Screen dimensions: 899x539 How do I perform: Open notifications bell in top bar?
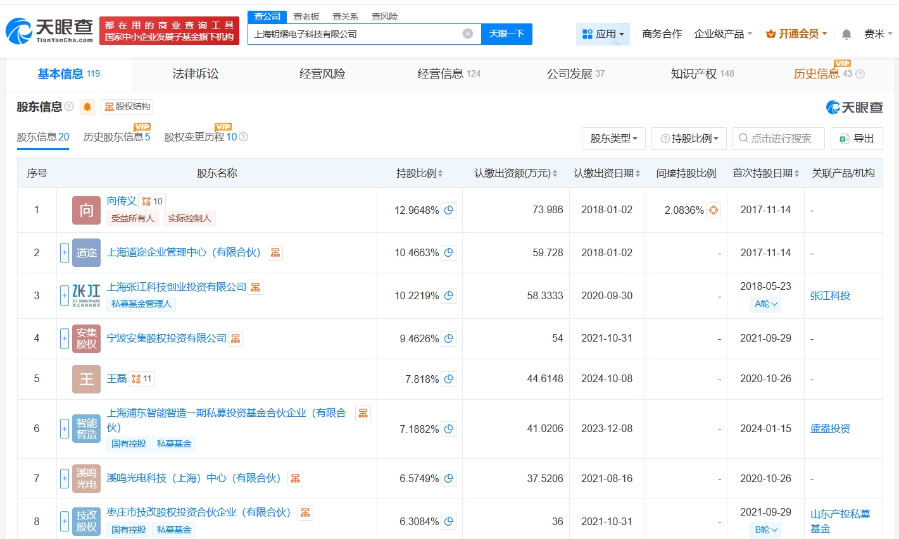pos(846,34)
